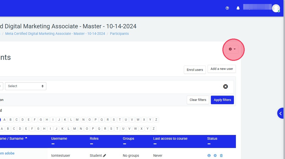Click the Apply filters button
Viewport: 285px width, 159px height.
pyautogui.click(x=222, y=100)
